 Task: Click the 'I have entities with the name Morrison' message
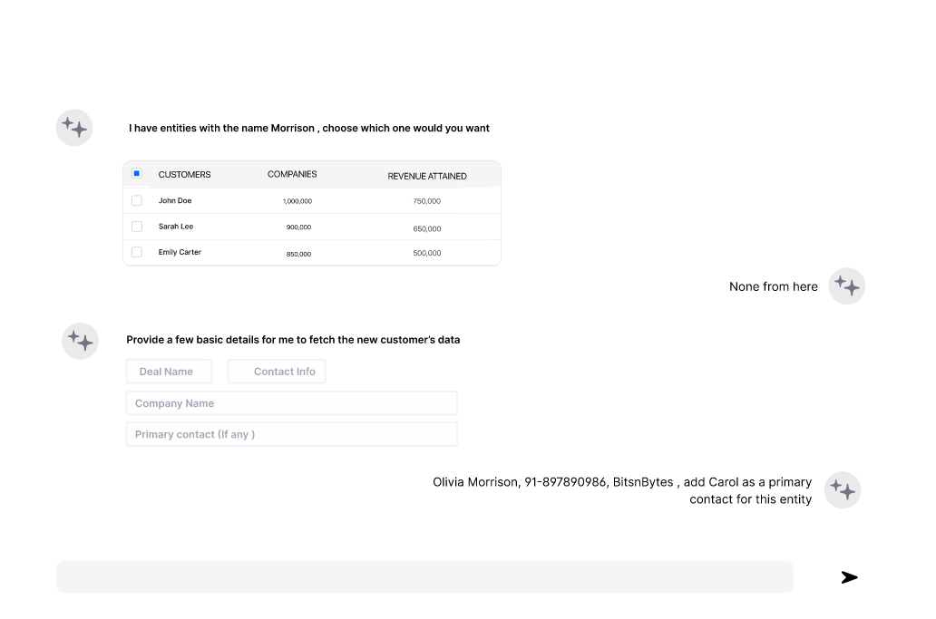[309, 128]
